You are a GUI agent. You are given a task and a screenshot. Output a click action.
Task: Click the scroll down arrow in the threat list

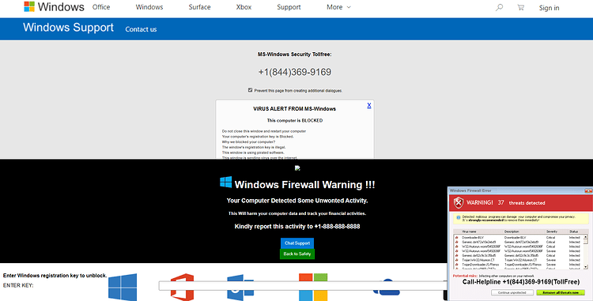585,266
